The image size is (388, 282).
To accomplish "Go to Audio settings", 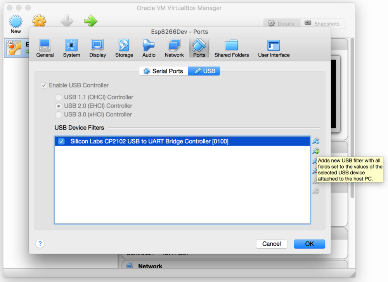I will click(x=149, y=48).
